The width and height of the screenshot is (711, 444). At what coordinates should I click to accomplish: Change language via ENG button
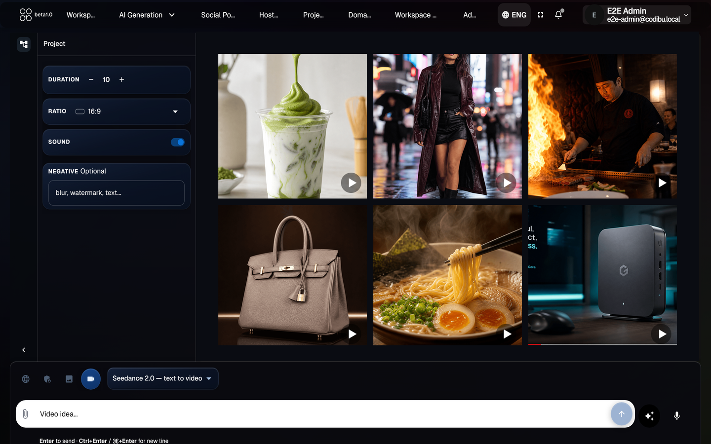tap(514, 15)
